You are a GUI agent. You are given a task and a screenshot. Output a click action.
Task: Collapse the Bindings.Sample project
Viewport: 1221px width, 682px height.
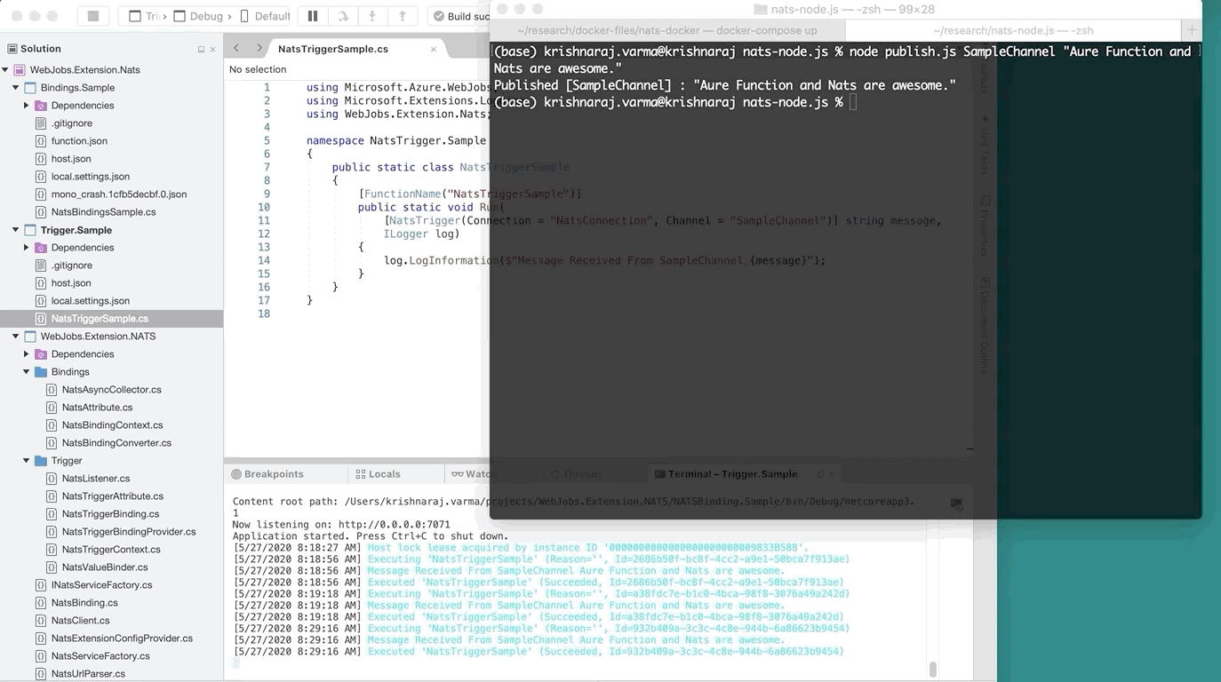coord(16,88)
